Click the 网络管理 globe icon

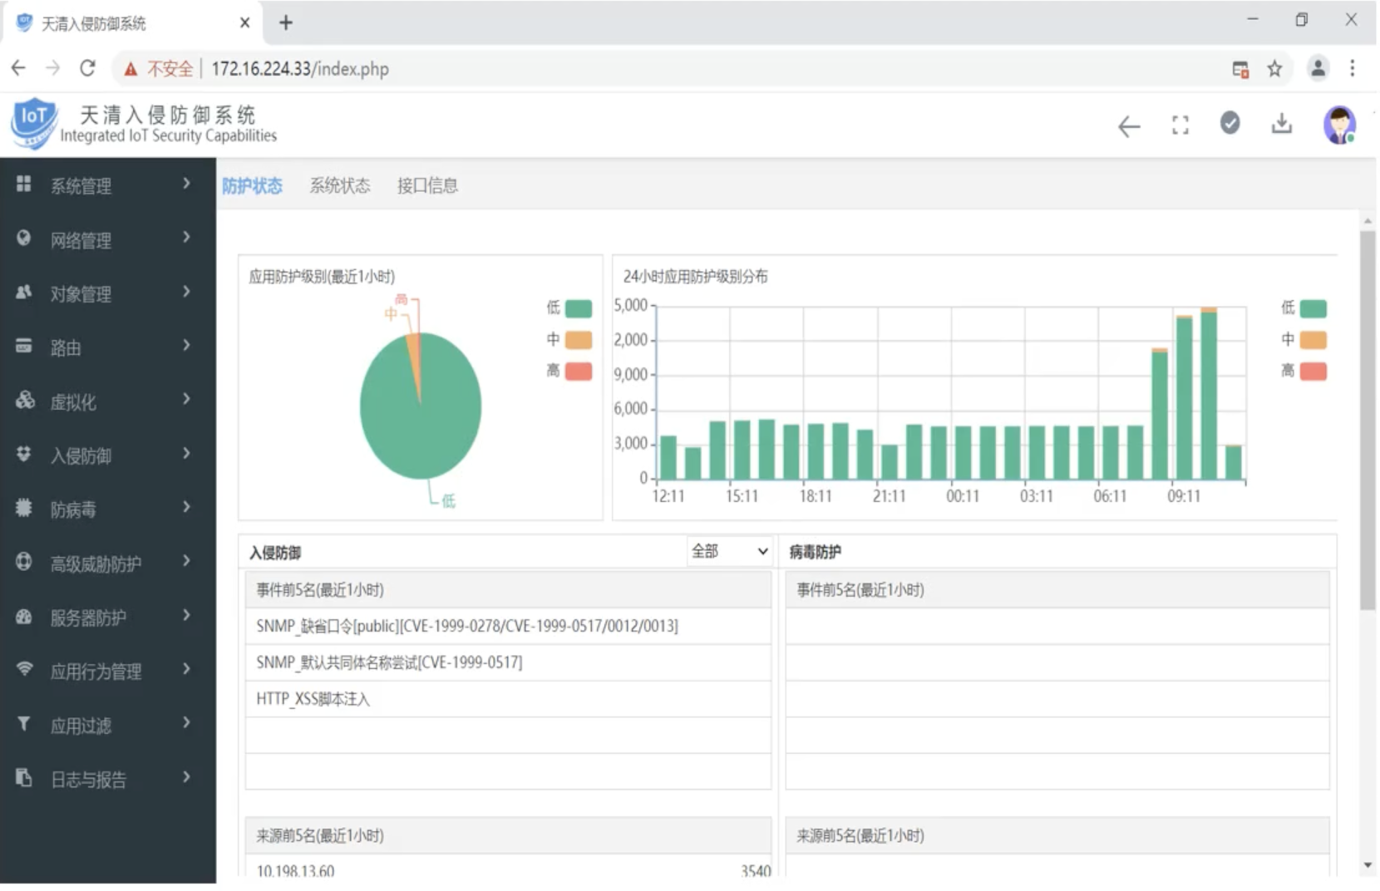(23, 238)
